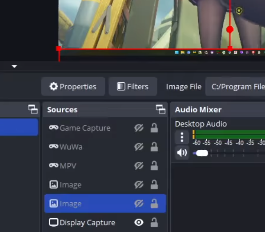Click red center handle on preview
Image resolution: width=265 pixels, height=232 pixels.
pyautogui.click(x=230, y=30)
